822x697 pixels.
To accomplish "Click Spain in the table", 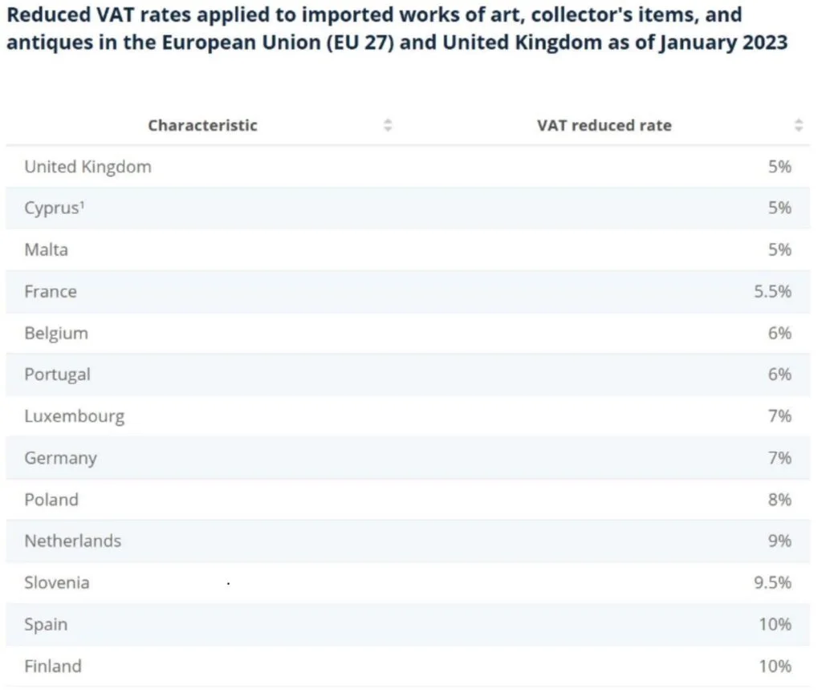I will 46,624.
